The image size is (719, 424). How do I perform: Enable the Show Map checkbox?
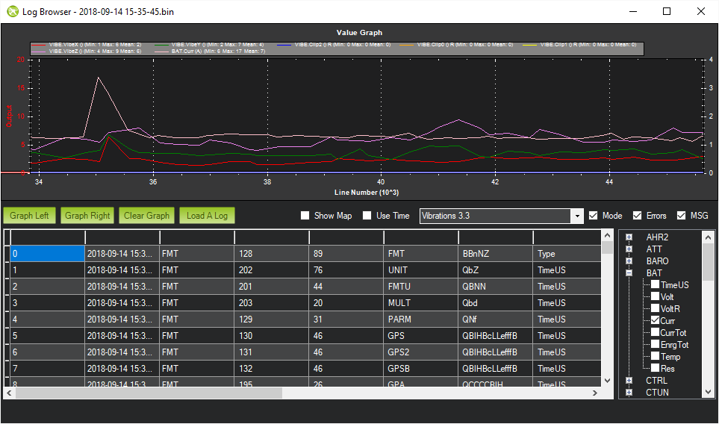(305, 216)
